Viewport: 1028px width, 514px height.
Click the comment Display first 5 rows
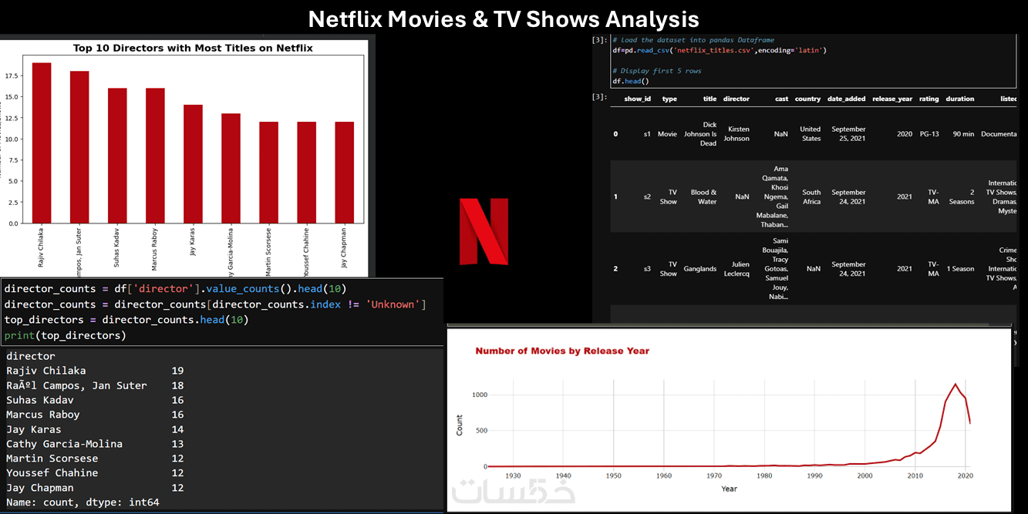pyautogui.click(x=656, y=71)
